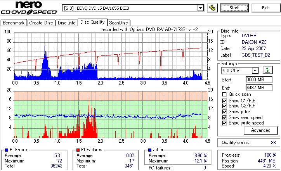
Task: Toggle the Quick scan checkbox
Action: click(x=224, y=94)
